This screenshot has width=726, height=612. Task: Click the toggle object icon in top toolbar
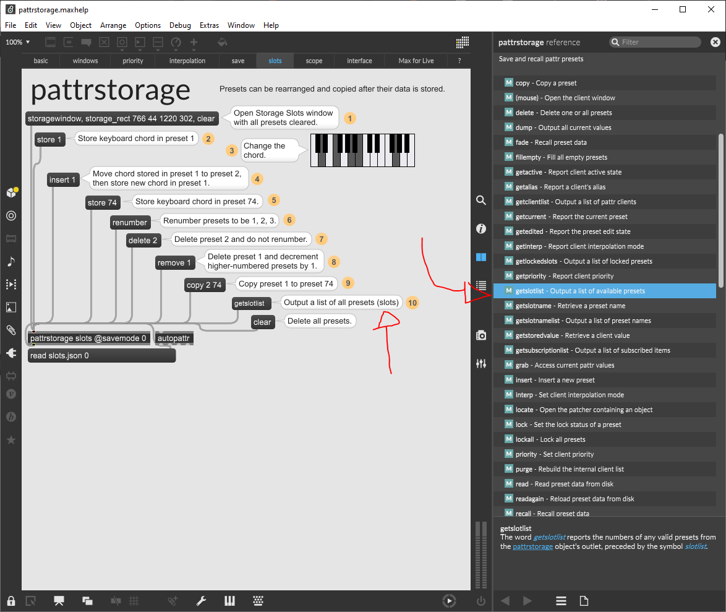[104, 42]
